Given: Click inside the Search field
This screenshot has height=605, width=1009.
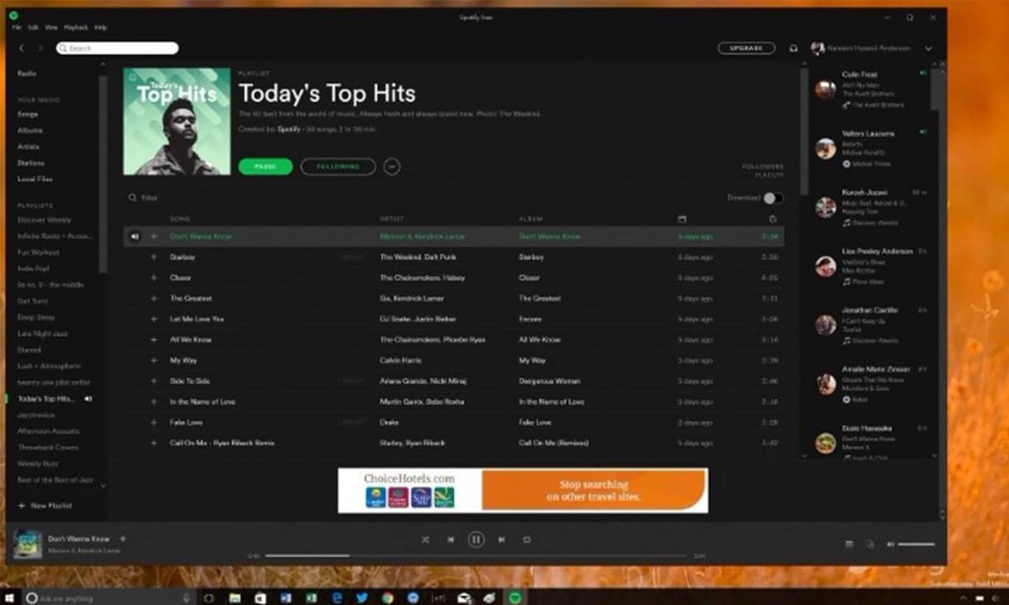Looking at the screenshot, I should click(117, 48).
